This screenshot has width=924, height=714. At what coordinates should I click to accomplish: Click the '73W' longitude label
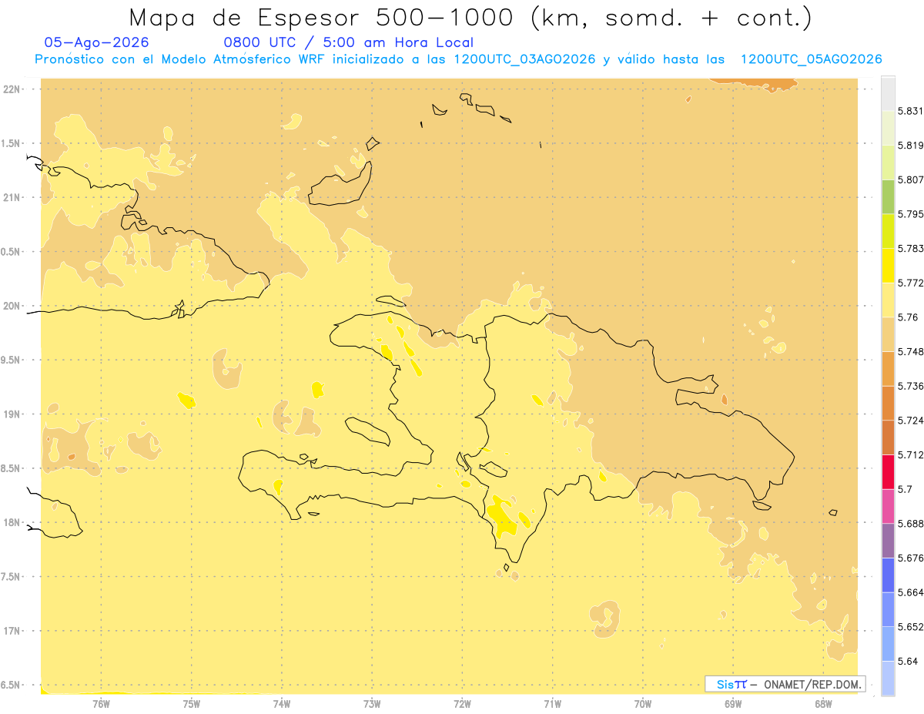(x=372, y=704)
